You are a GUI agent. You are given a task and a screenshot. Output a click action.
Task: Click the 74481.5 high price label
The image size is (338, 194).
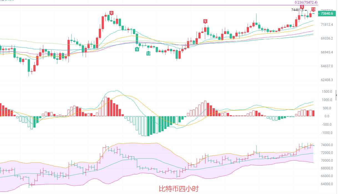coord(297,10)
